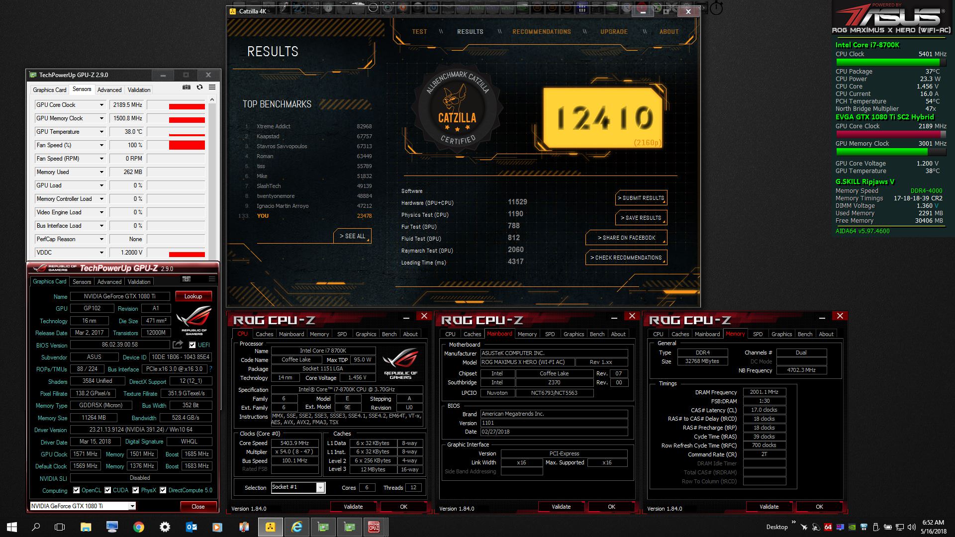
Task: Open hamburger menu in ROG GPU-Z window
Action: pos(212,279)
